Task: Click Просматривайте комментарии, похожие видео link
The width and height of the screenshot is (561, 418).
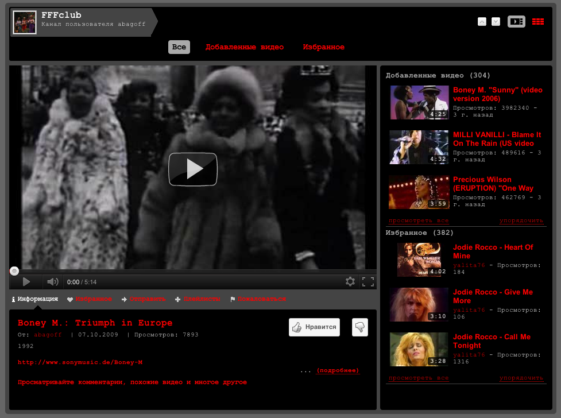Action: pyautogui.click(x=132, y=382)
